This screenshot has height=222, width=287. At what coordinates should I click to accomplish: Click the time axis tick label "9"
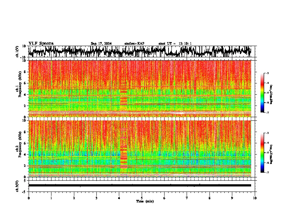click(232, 198)
